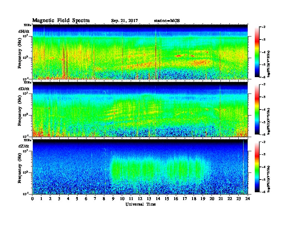
Task: Click the dD/dt panel label
Action: coord(24,89)
